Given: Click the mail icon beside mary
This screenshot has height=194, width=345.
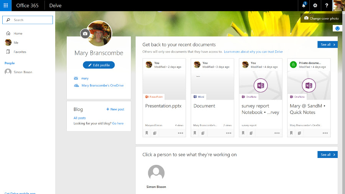Looking at the screenshot, I should click(x=76, y=78).
